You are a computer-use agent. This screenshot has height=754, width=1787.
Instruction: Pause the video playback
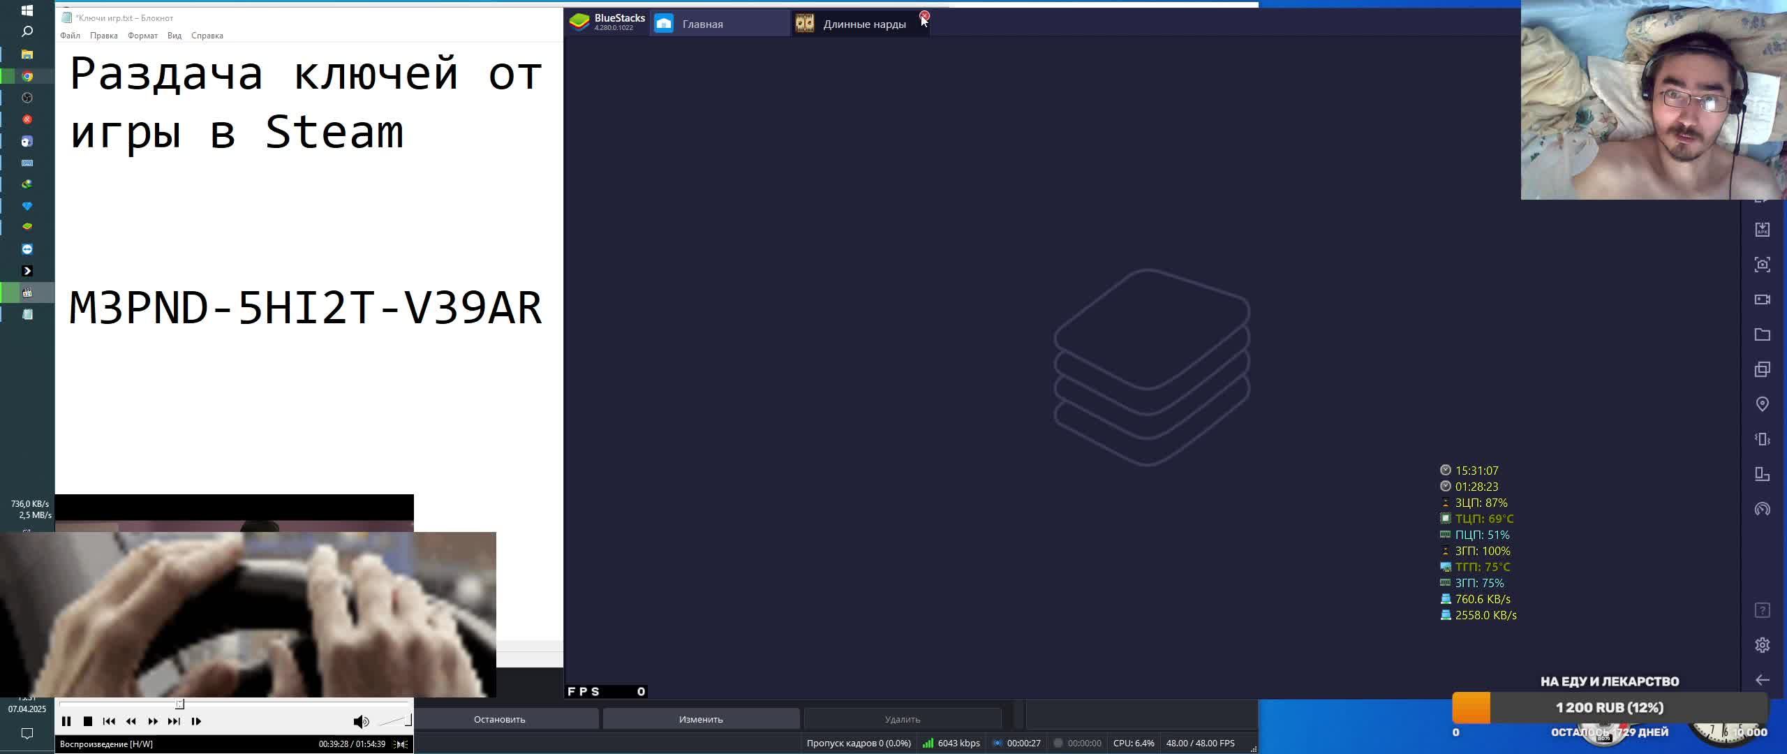[66, 721]
